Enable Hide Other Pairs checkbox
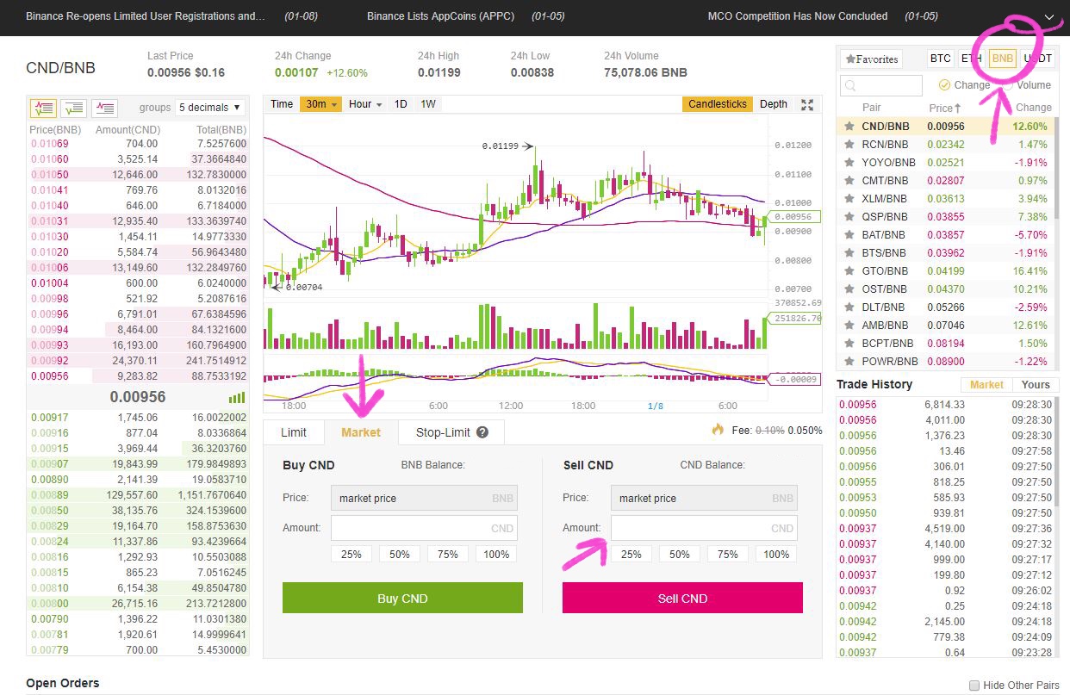 coord(974,686)
